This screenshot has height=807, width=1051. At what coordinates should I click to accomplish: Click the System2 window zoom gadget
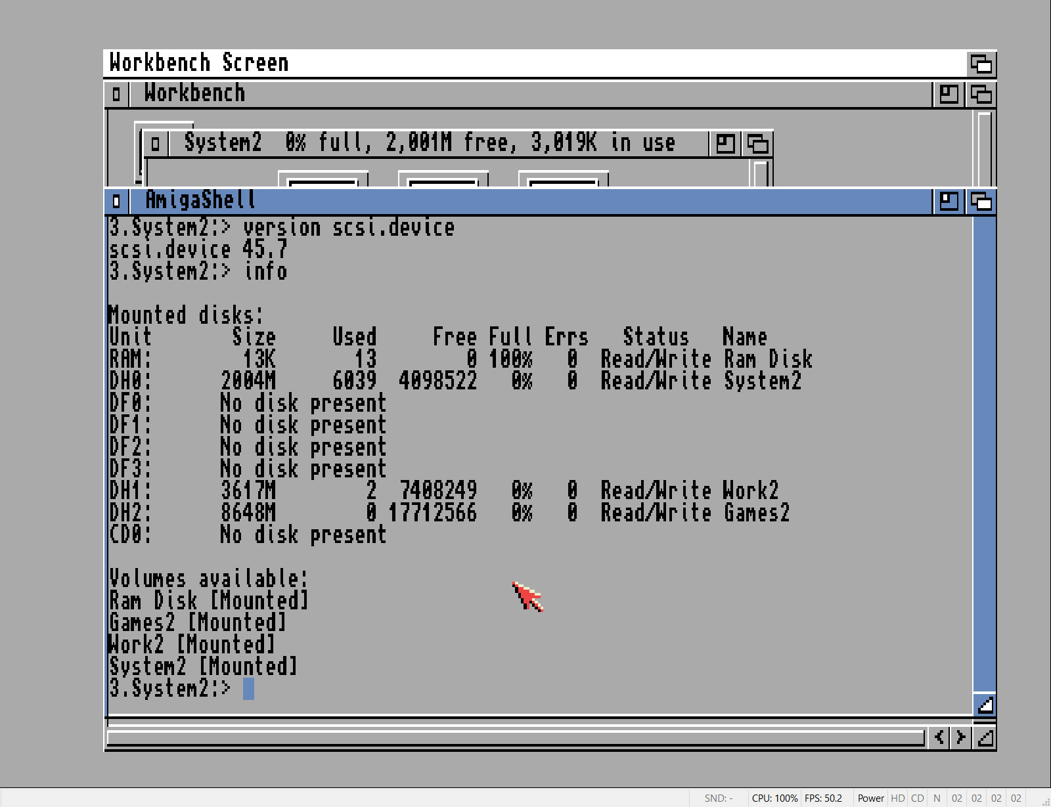point(725,143)
